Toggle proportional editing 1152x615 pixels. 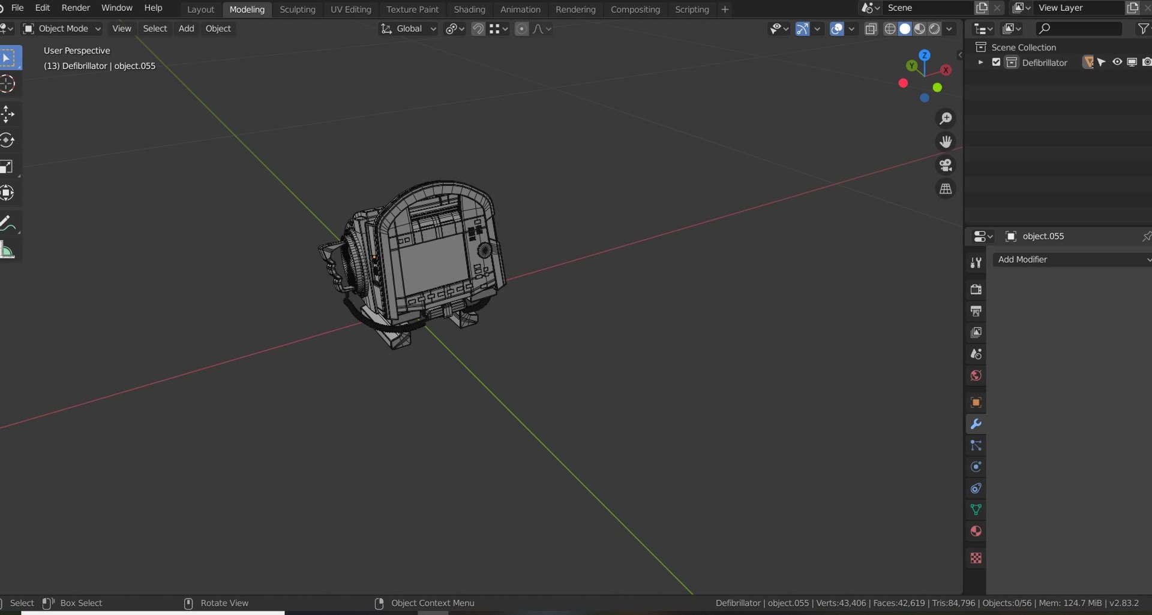[522, 29]
